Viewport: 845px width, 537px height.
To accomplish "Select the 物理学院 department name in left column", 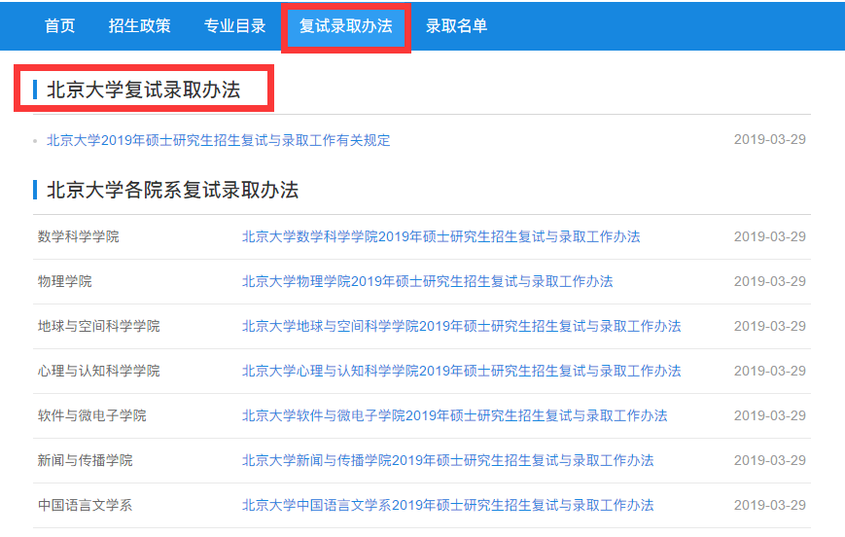I will coord(64,281).
